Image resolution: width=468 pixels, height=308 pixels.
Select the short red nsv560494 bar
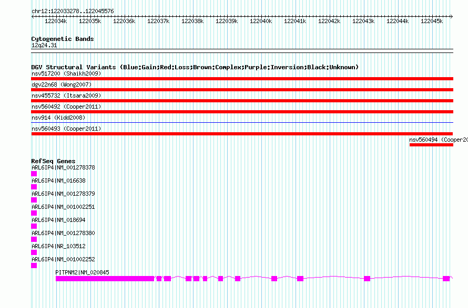point(431,145)
